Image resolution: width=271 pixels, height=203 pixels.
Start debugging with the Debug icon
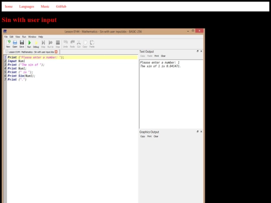(x=36, y=44)
